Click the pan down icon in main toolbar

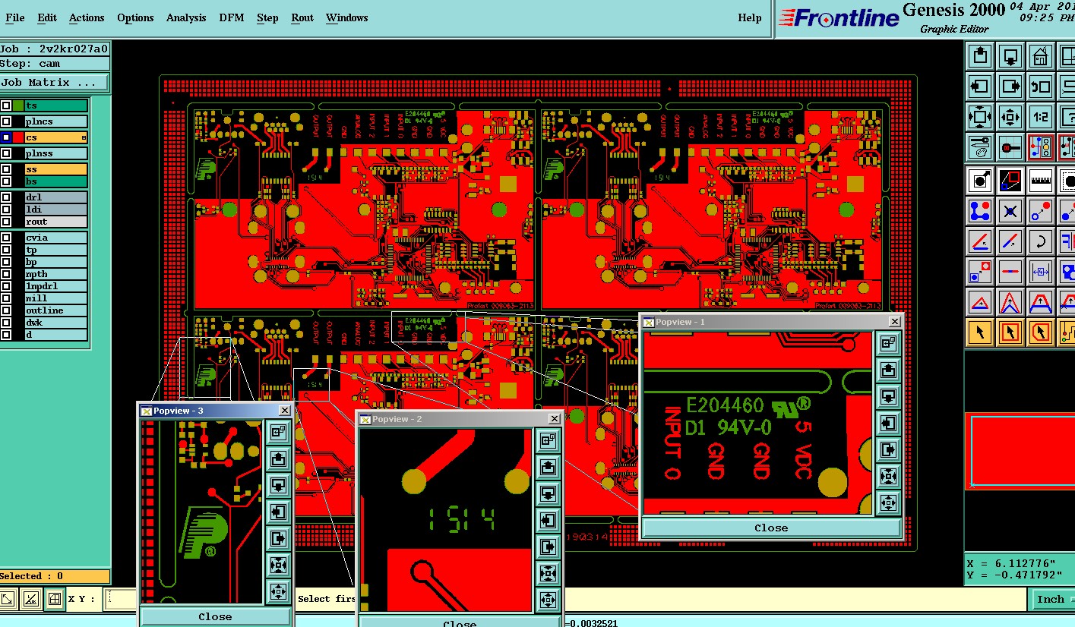[x=1010, y=56]
